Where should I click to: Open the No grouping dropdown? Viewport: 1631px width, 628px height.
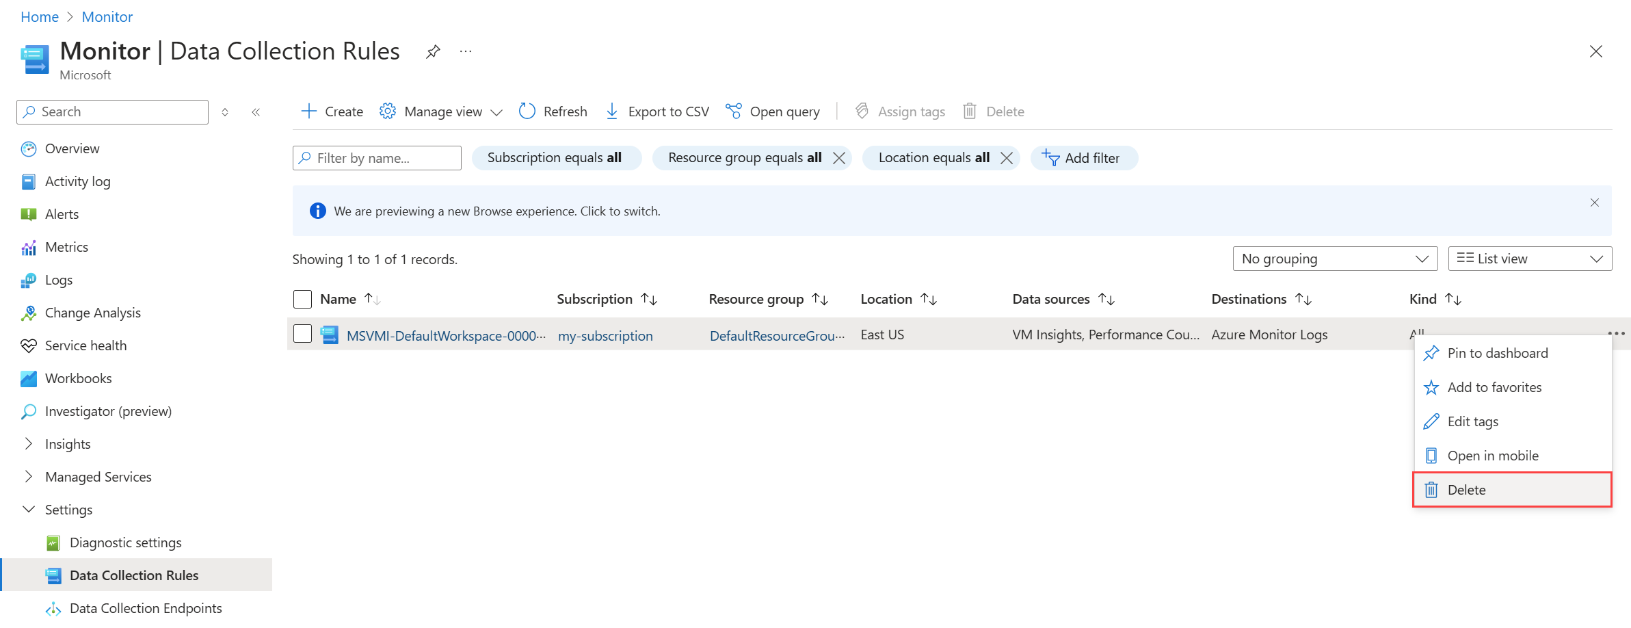(1334, 259)
